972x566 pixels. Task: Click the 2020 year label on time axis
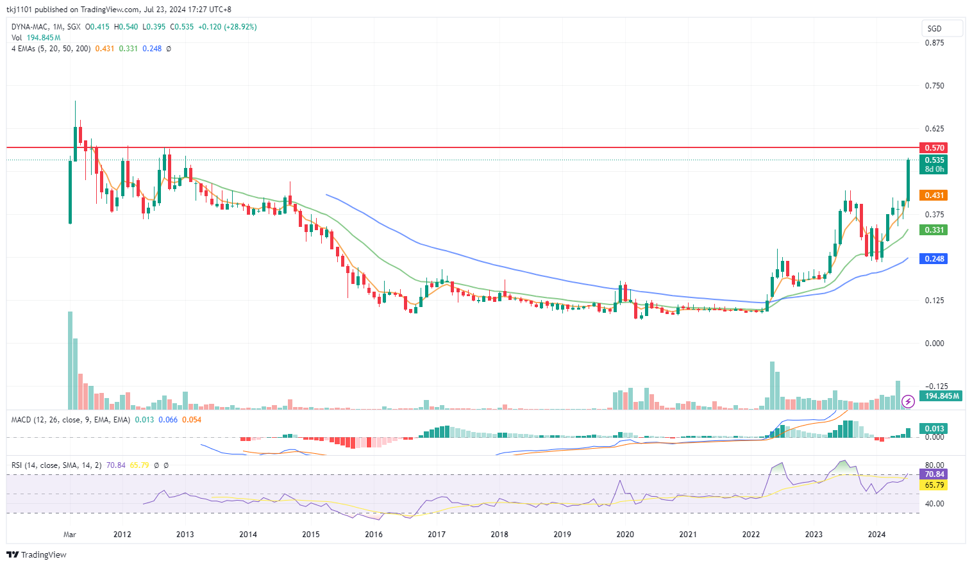pos(624,535)
